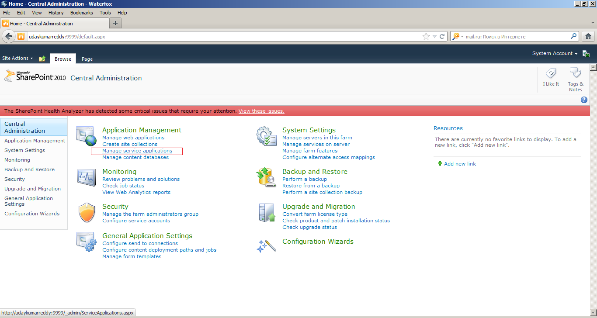The image size is (597, 318).
Task: Click the search magnifier icon in search box
Action: 574,36
